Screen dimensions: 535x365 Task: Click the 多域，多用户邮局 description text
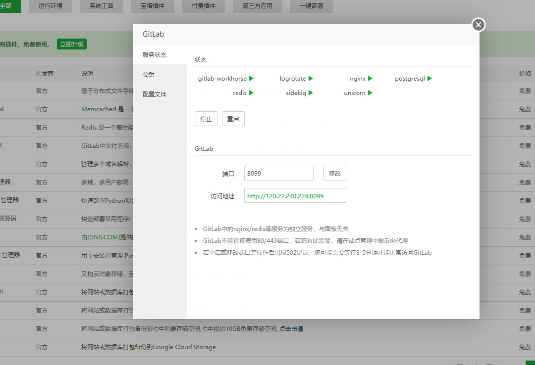107,182
